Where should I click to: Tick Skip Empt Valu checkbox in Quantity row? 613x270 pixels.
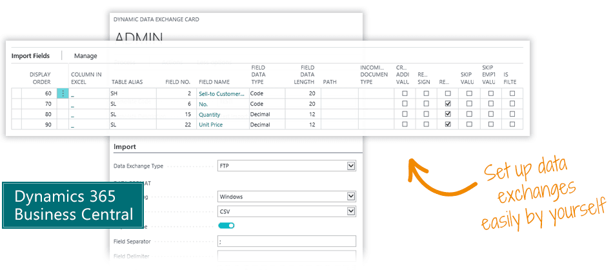[491, 114]
